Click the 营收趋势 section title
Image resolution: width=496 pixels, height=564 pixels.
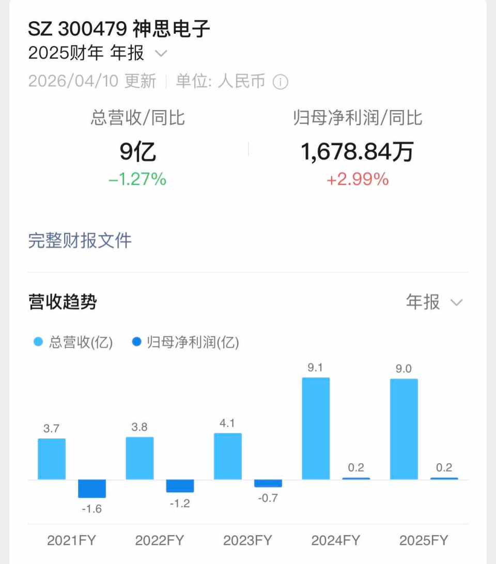click(x=63, y=302)
